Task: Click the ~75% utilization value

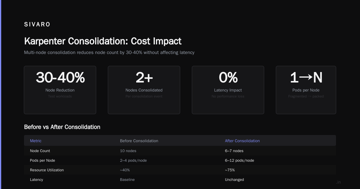Action: pos(230,170)
